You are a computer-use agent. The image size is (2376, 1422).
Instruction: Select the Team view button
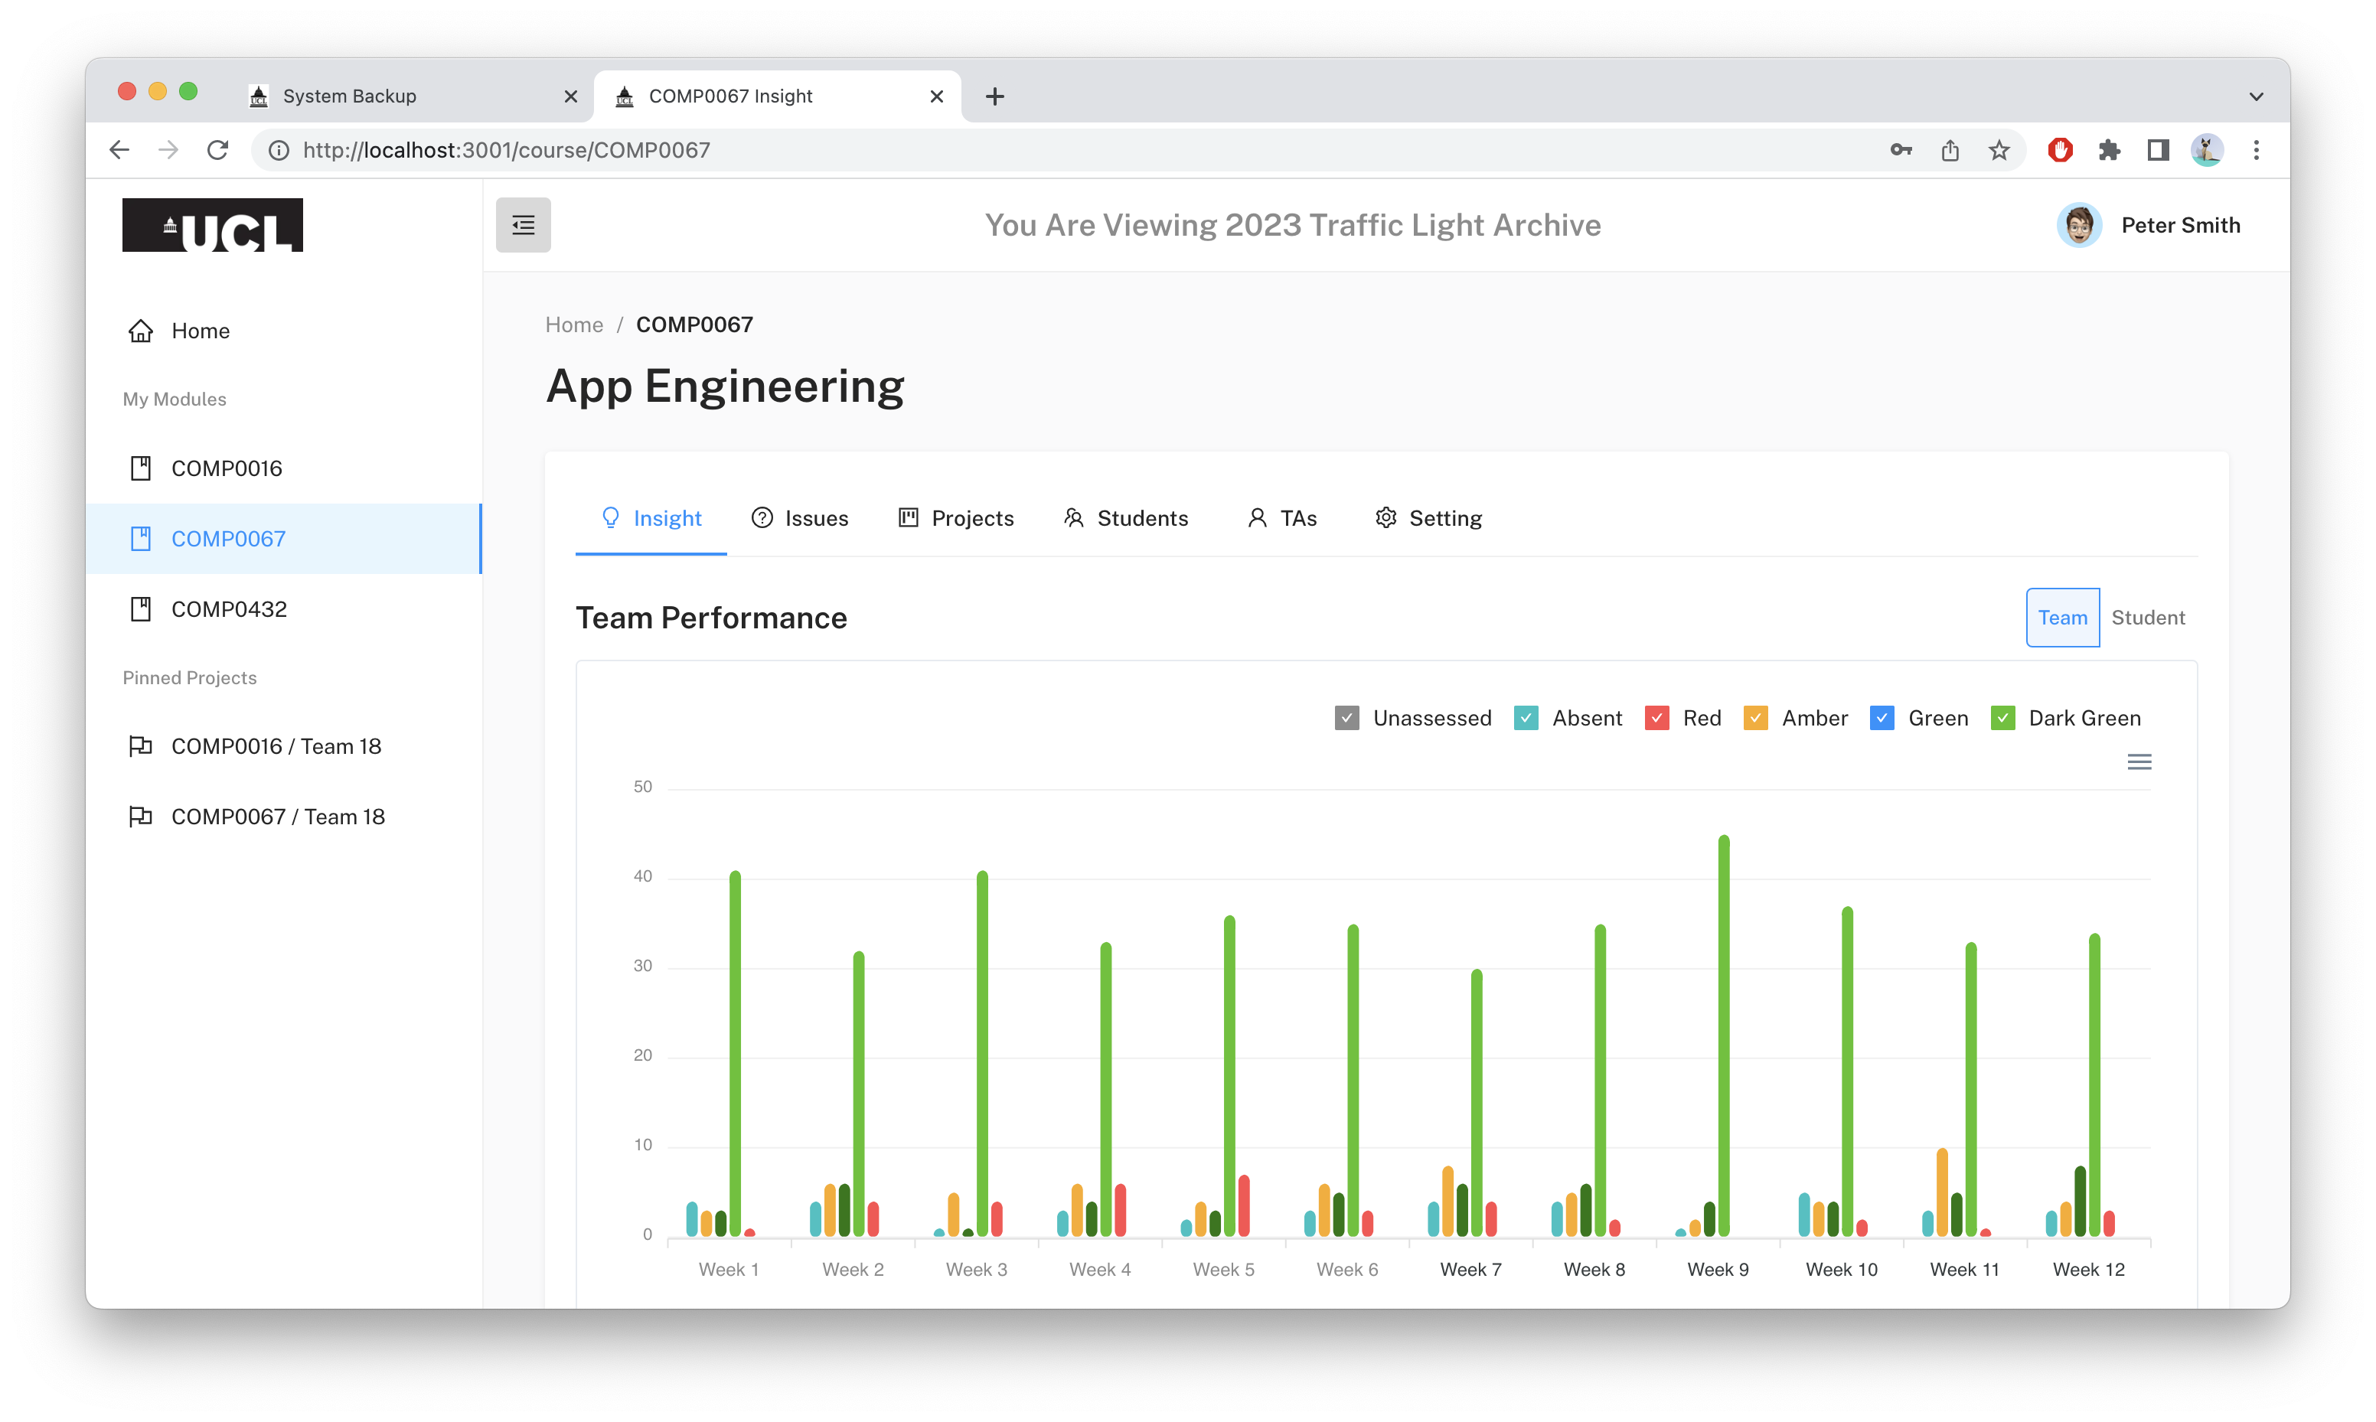click(x=2061, y=617)
